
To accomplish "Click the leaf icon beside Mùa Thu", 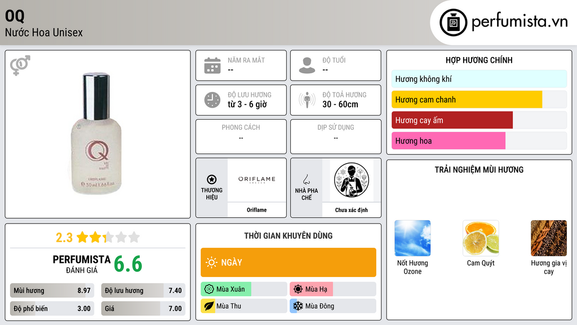I will point(209,306).
